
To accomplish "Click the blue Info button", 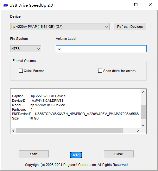I will tap(76, 155).
